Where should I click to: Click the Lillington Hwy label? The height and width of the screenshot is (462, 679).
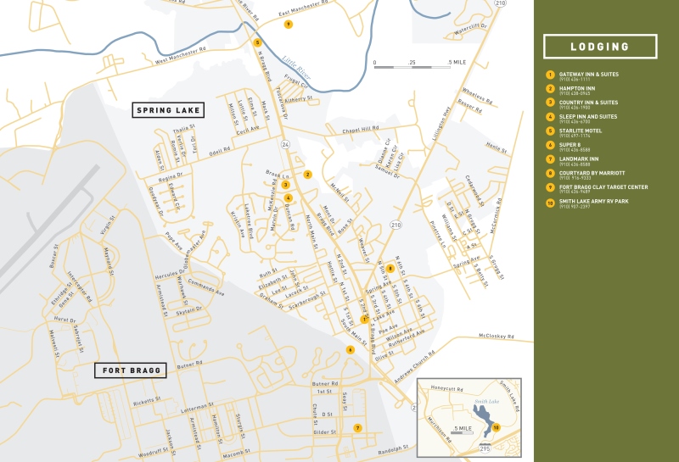click(x=441, y=124)
